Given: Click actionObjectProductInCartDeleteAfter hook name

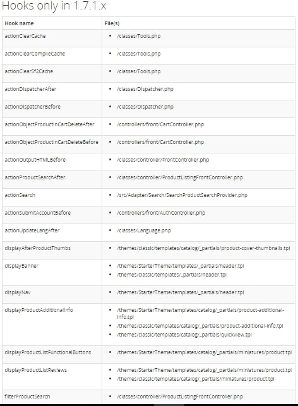Looking at the screenshot, I should (49, 124).
